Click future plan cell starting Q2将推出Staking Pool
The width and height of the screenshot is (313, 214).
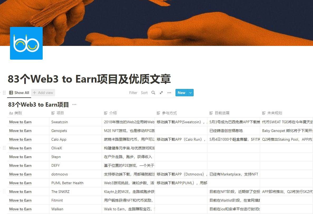tap(286, 139)
